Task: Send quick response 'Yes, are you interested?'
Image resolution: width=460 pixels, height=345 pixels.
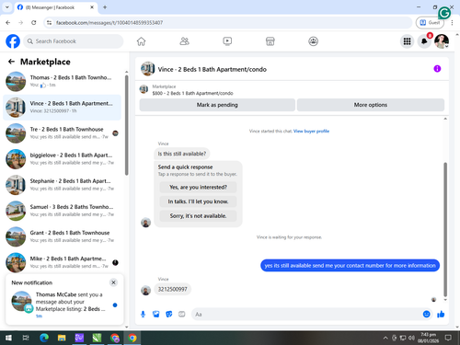Action: click(x=198, y=187)
